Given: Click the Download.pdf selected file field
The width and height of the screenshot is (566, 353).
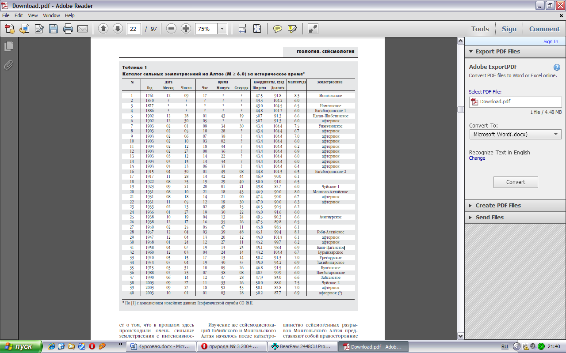Looking at the screenshot, I should pos(516,102).
